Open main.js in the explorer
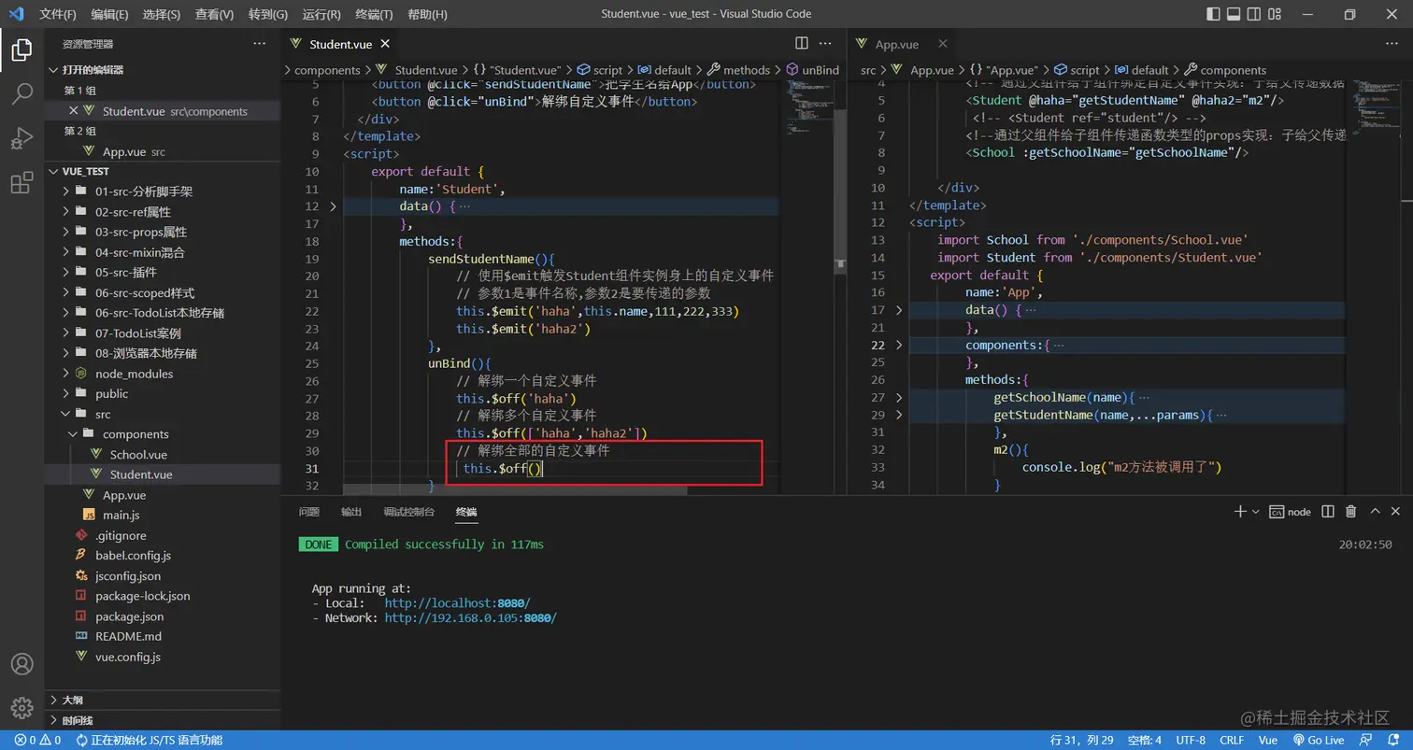This screenshot has height=750, width=1413. click(121, 515)
